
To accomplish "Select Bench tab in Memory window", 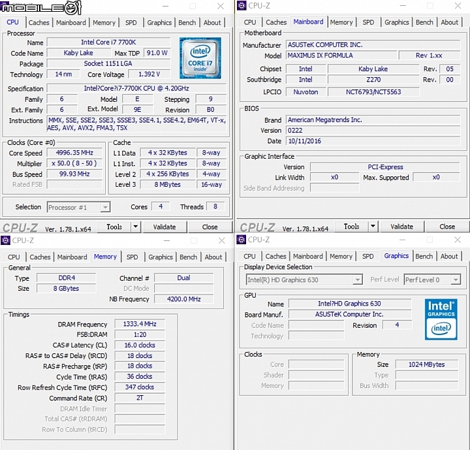I will [x=188, y=257].
